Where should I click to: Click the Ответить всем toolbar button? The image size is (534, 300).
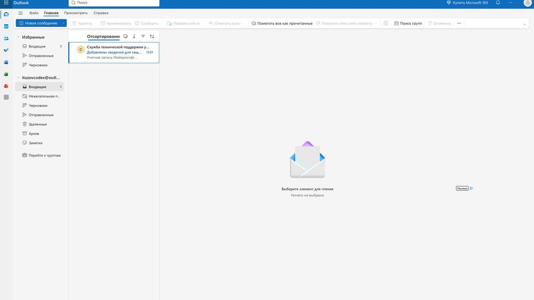(225, 23)
